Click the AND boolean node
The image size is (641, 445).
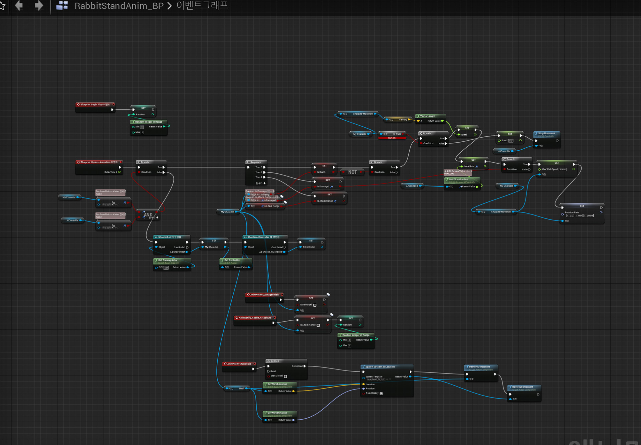click(x=148, y=214)
